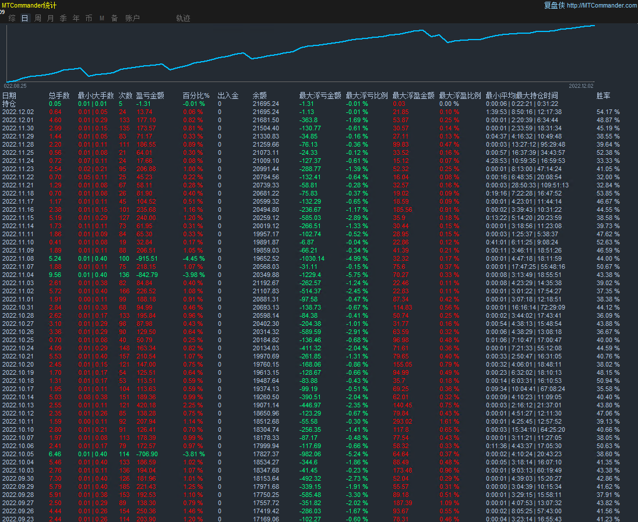Click the 17169.06 balance value
638x522 pixels.
(266, 519)
